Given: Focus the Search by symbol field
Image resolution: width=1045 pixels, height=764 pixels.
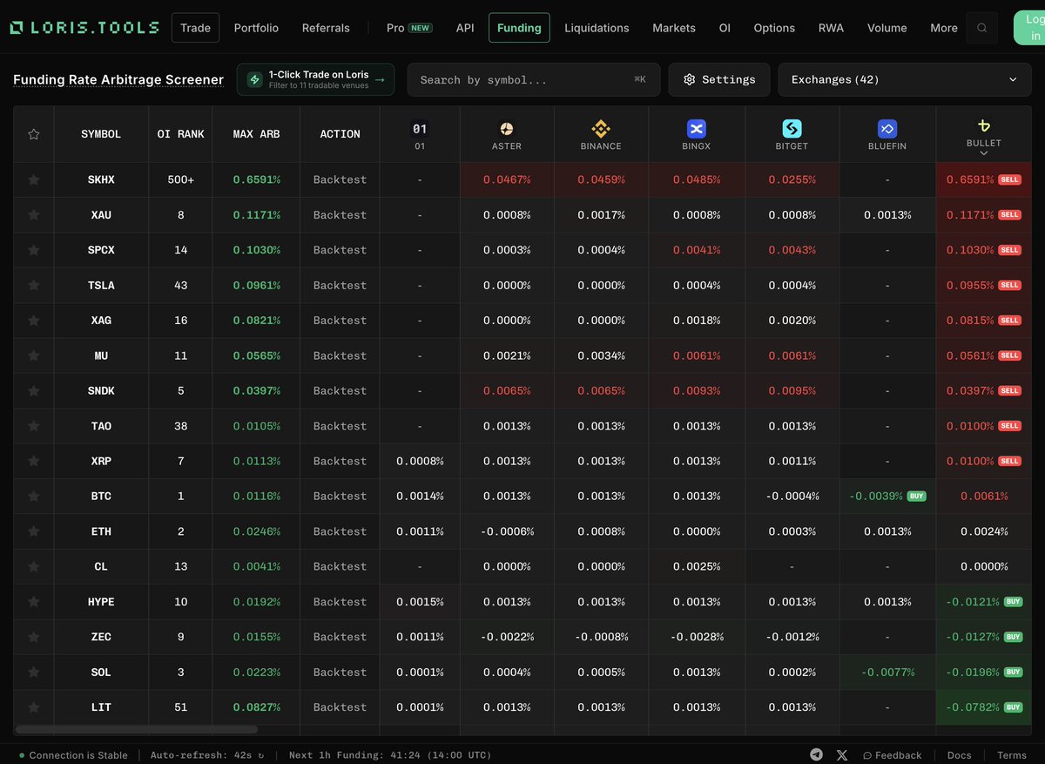Looking at the screenshot, I should [x=534, y=79].
